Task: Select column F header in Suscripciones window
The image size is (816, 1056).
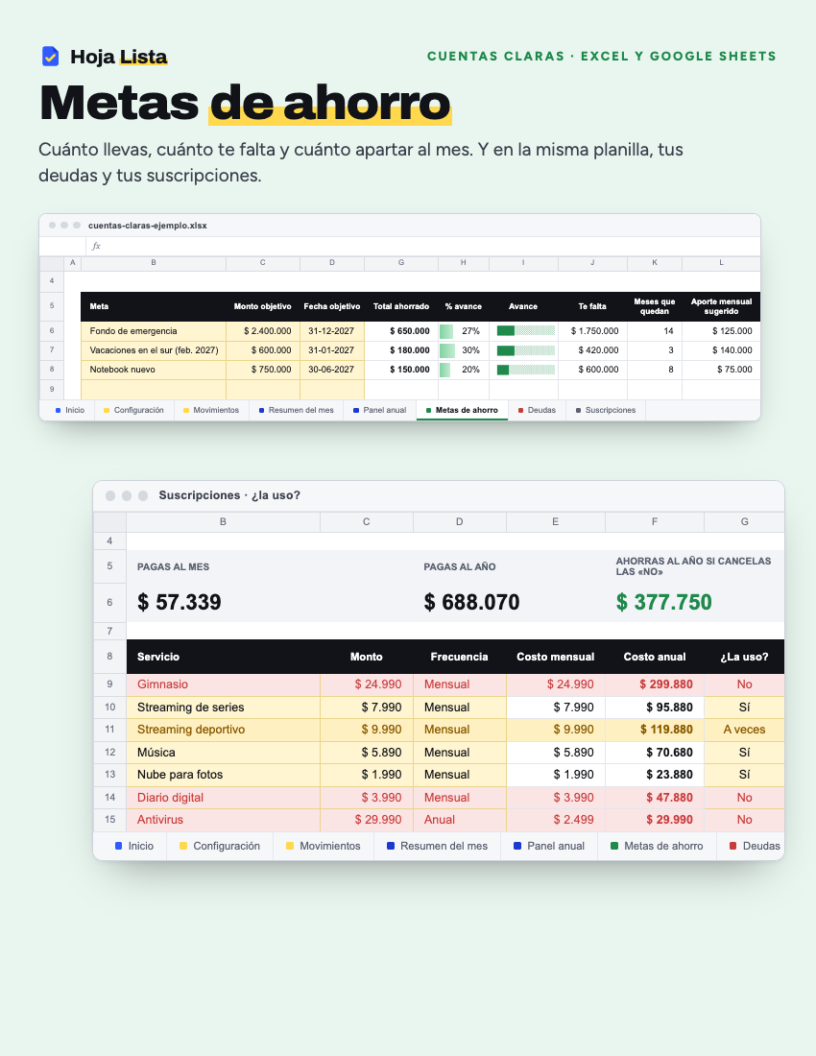Action: coord(655,521)
